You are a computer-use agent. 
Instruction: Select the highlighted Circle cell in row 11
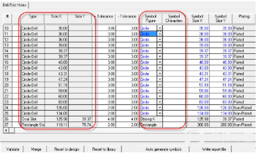point(148,34)
